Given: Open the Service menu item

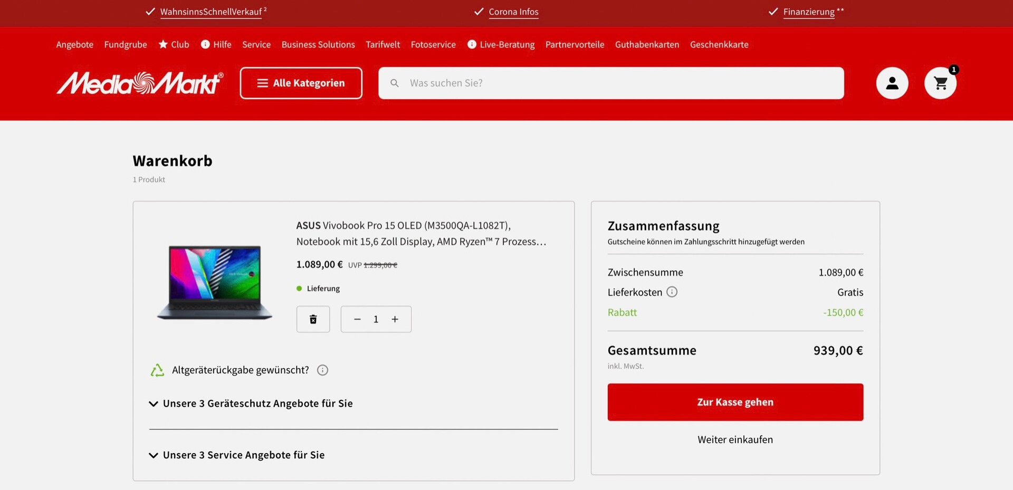Looking at the screenshot, I should click(x=256, y=44).
